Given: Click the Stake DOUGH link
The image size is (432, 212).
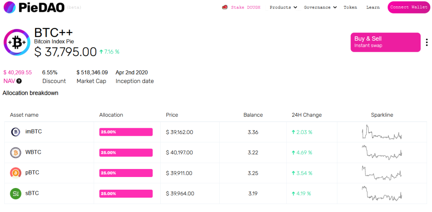Looking at the screenshot, I should tap(246, 8).
